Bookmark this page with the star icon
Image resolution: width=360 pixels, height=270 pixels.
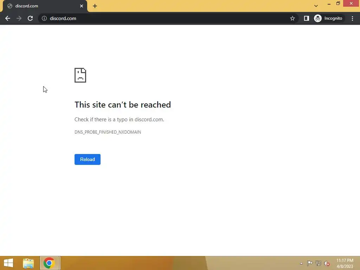[x=292, y=18]
